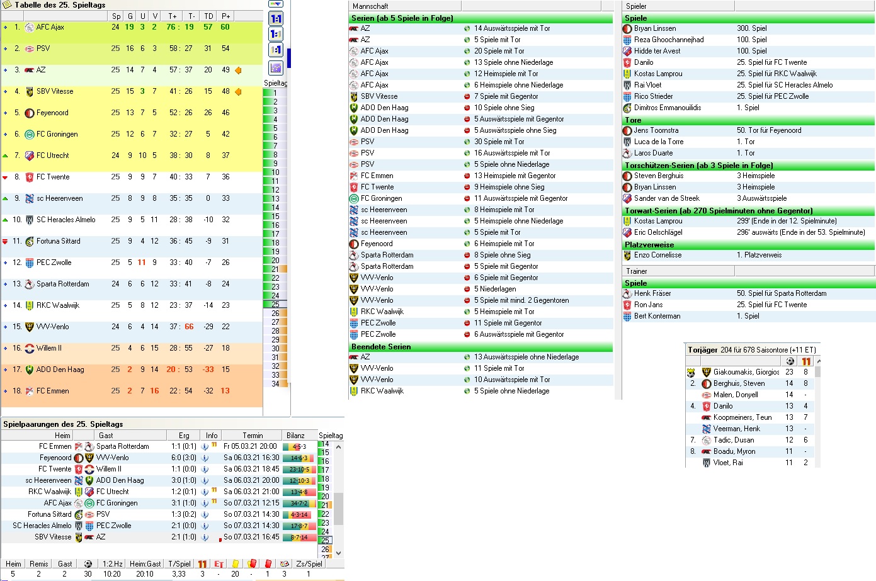Click the red card icon in the stats header
The width and height of the screenshot is (876, 581).
268,564
